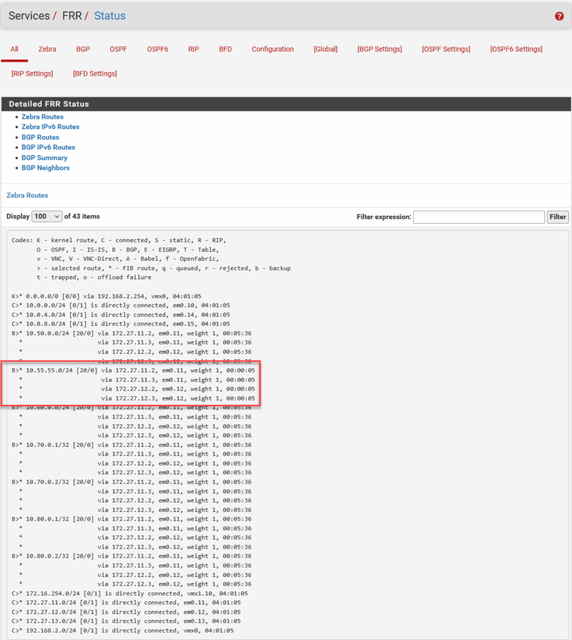Click the FRR breadcrumb link

(x=72, y=16)
